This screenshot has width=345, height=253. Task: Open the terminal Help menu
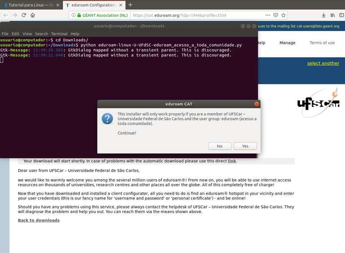(75, 34)
